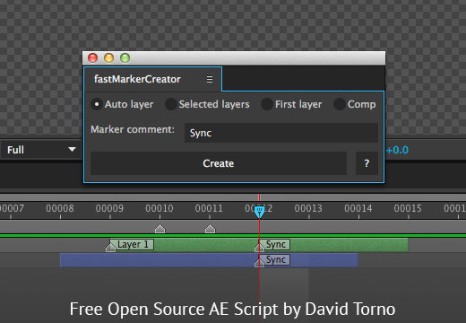Click the Marker comment input field
This screenshot has height=323, width=466.
tap(281, 133)
